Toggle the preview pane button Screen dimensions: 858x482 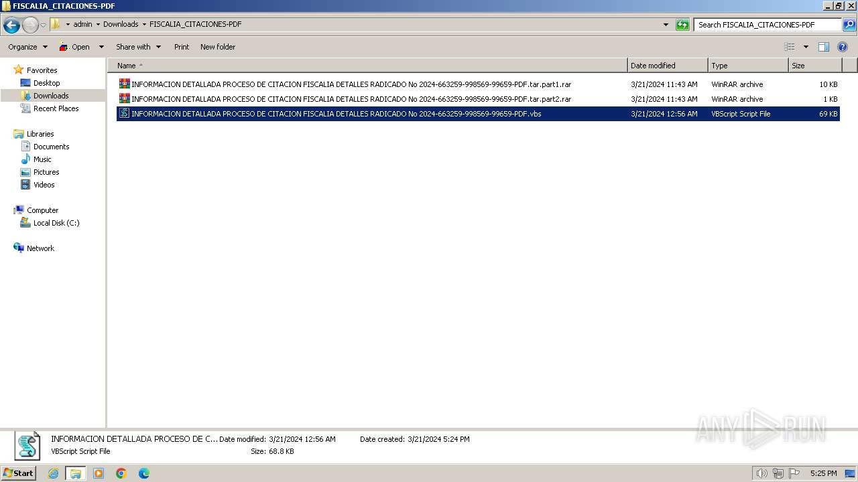824,47
